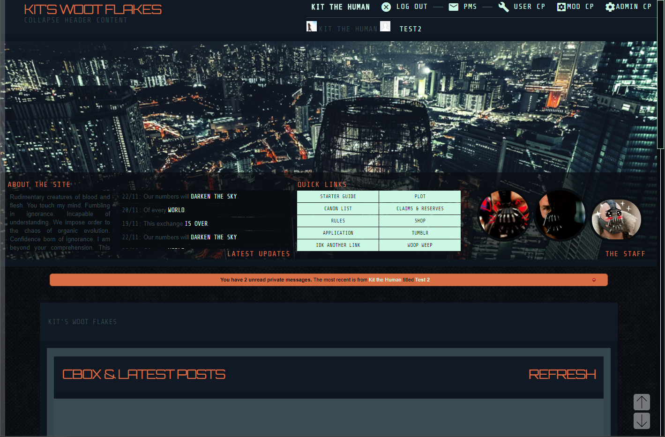Open the Canon List quick link

pyautogui.click(x=338, y=209)
